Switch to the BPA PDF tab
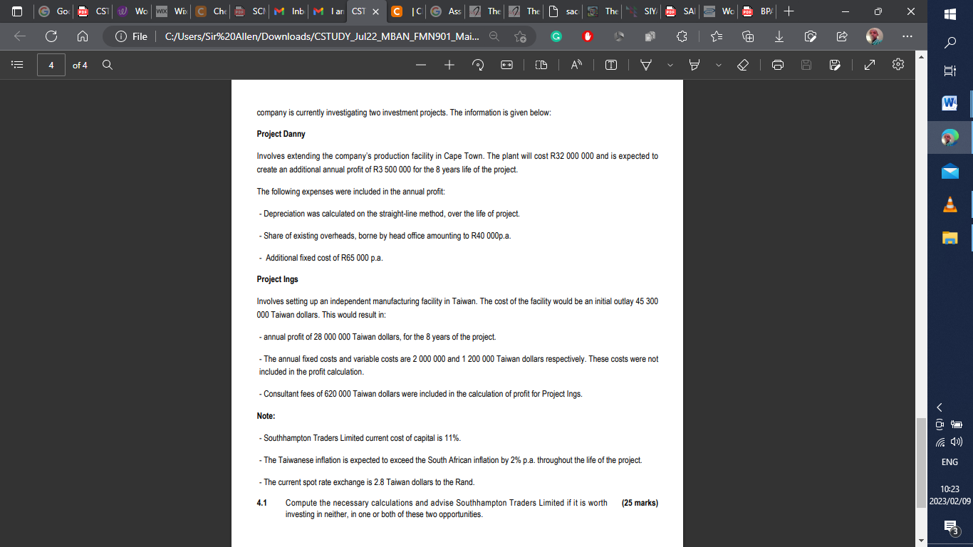Viewport: 973px width, 547px height. 758,11
